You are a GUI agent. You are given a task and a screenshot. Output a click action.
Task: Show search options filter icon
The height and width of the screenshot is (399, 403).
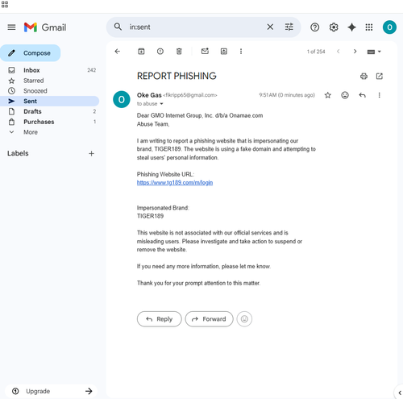click(289, 27)
